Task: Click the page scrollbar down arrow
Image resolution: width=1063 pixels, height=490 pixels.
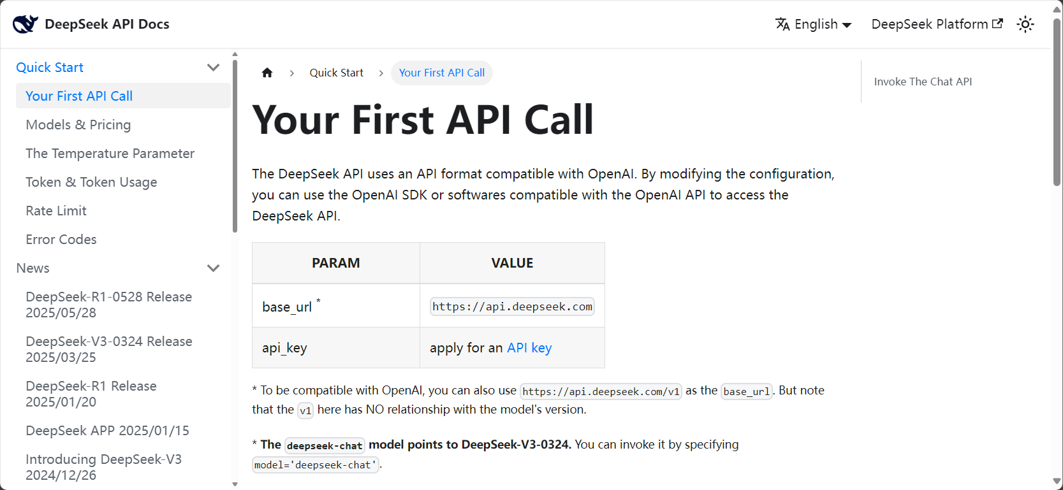Action: (1057, 482)
